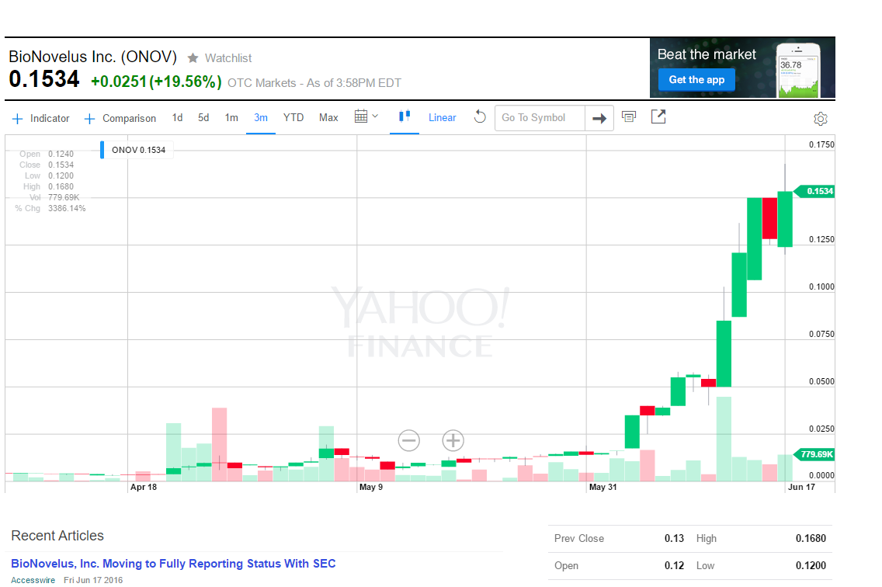This screenshot has width=882, height=587.
Task: Click the Open value 0.12 in table
Action: (x=674, y=565)
